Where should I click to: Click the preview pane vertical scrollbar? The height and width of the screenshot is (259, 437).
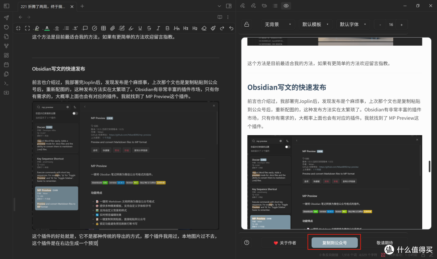point(429,166)
